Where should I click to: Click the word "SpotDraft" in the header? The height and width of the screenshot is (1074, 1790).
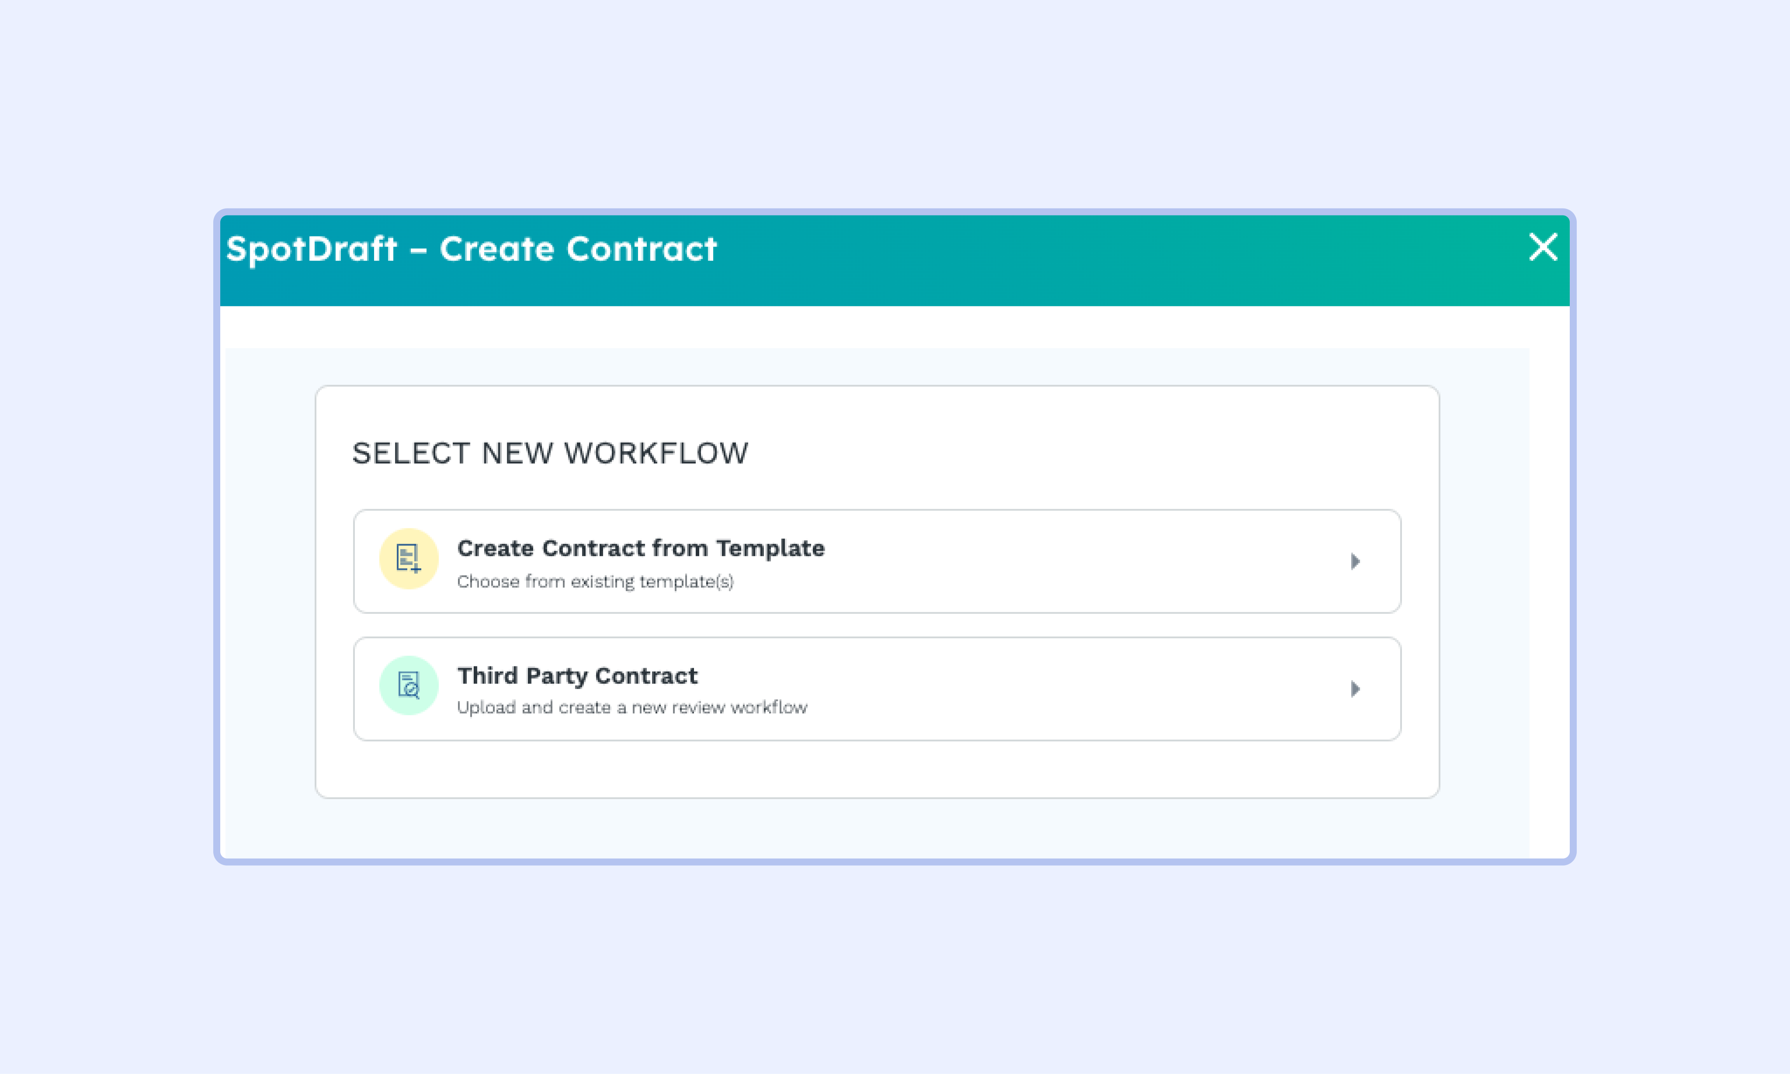[x=311, y=249]
